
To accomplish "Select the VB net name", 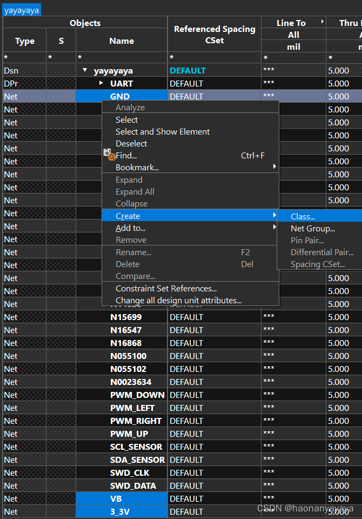I will [122, 498].
